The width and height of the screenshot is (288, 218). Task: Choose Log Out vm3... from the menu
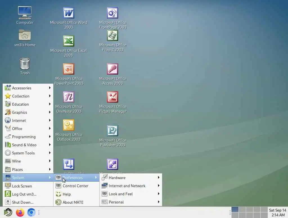click(28, 194)
